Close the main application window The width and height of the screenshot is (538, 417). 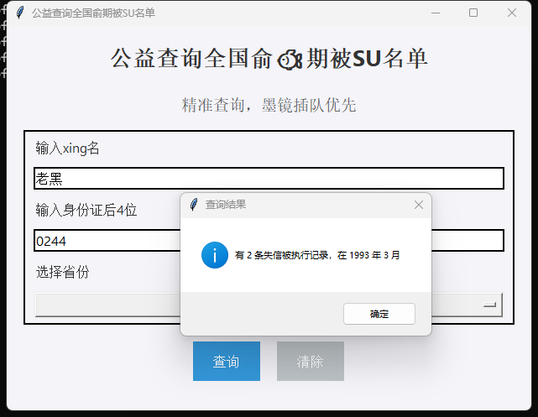[x=512, y=13]
